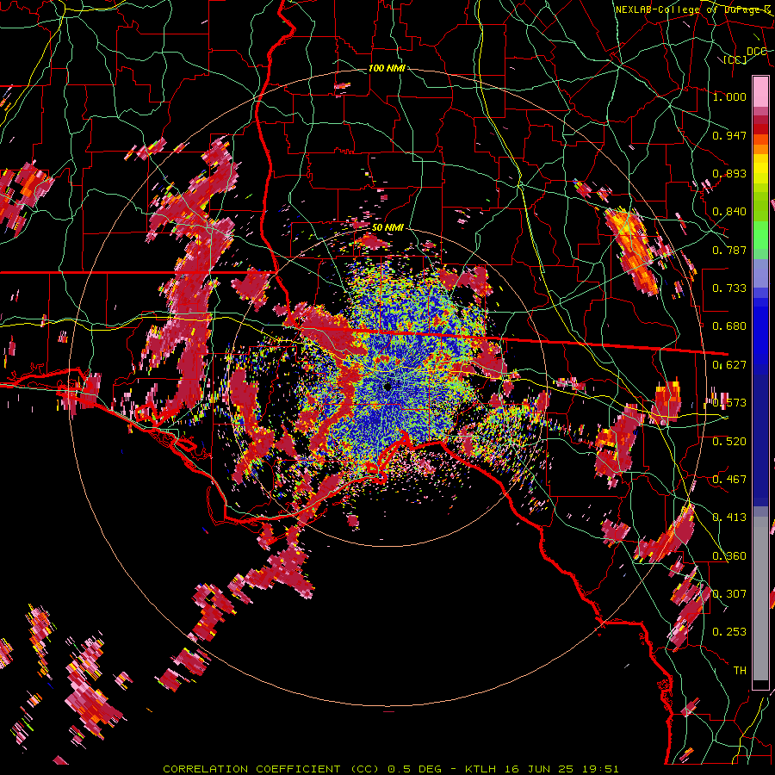775x775 pixels.
Task: Click the 0.787 scale value
Action: 729,250
